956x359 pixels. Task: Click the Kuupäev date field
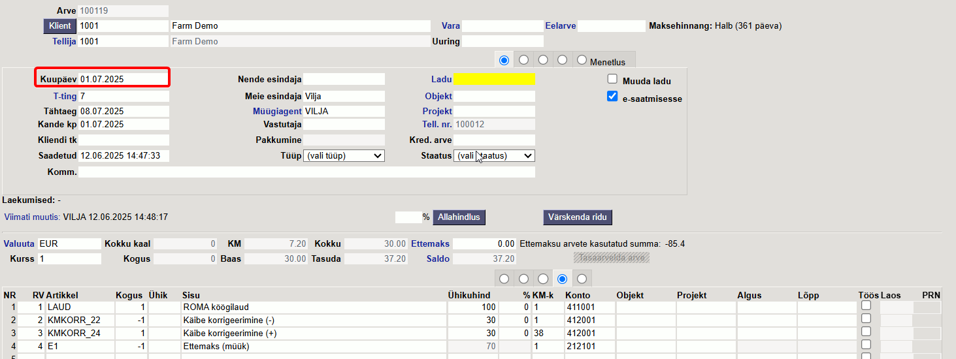124,79
